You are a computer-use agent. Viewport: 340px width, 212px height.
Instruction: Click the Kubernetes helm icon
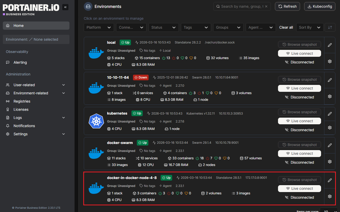click(96, 121)
